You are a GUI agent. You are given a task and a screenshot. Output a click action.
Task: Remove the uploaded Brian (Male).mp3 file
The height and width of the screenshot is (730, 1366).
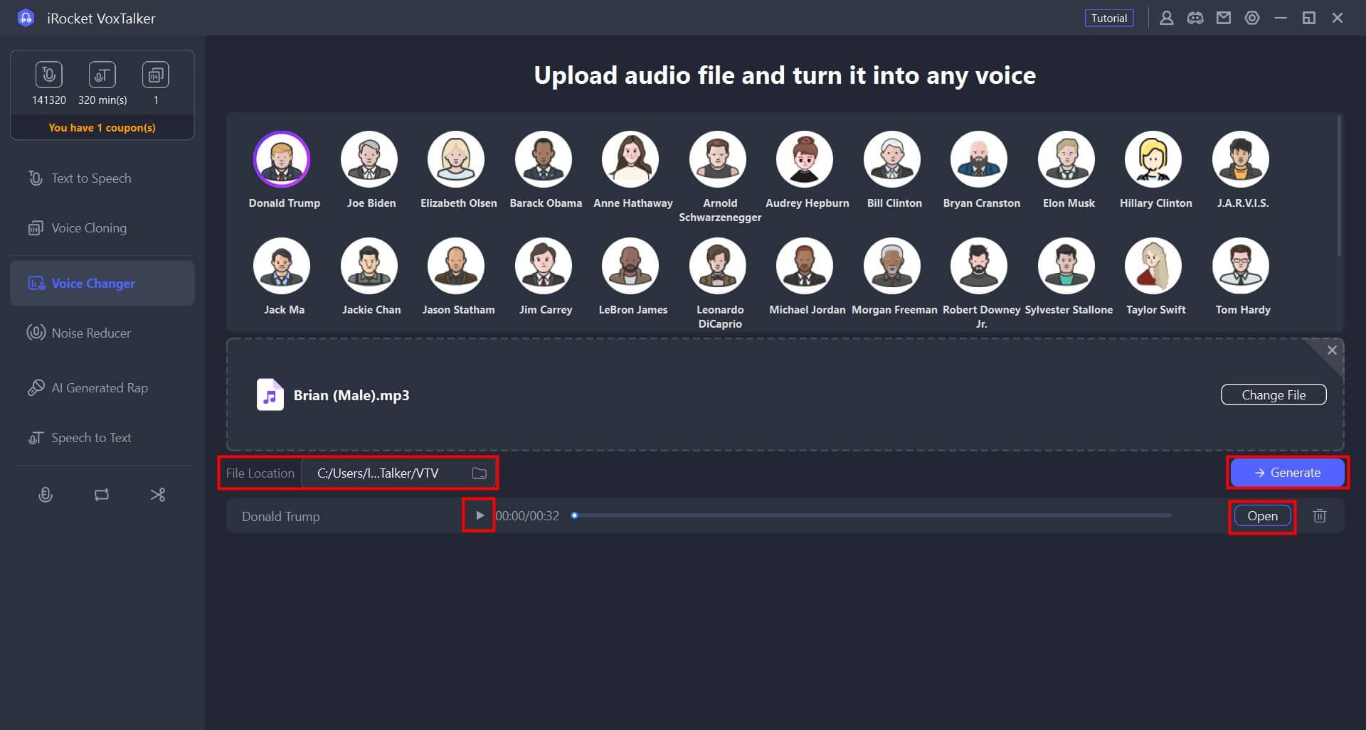[x=1332, y=350]
